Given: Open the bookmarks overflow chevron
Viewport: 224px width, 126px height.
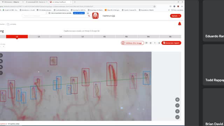Looking at the screenshot, I should pos(169,10).
